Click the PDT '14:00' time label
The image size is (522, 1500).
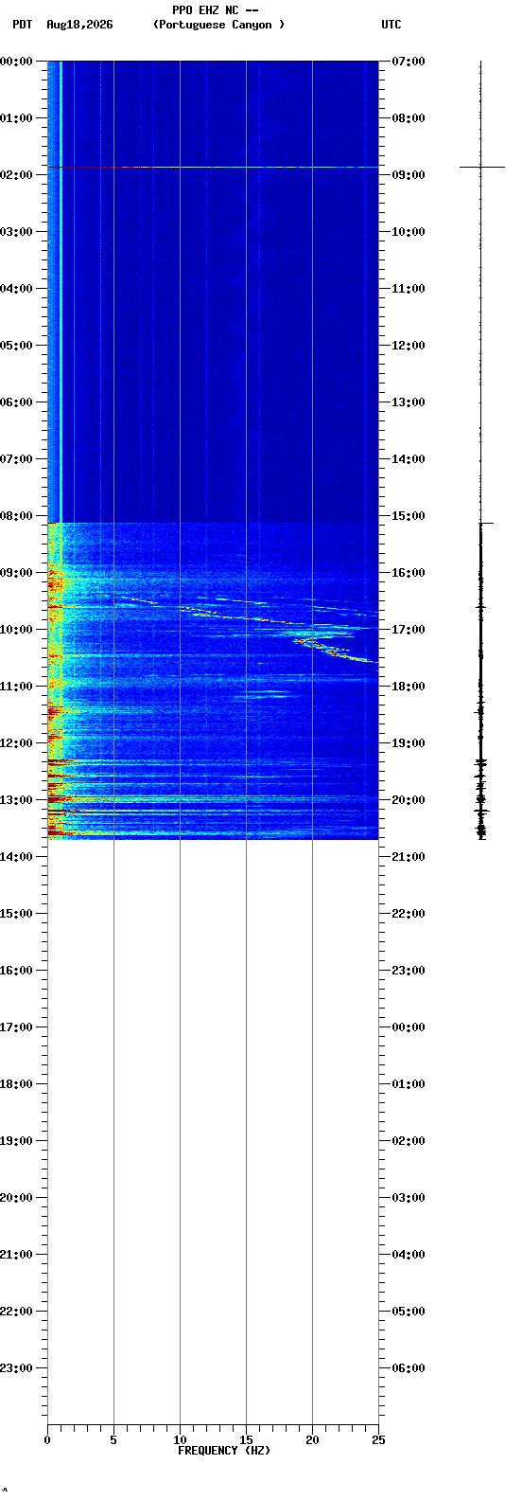click(x=17, y=857)
